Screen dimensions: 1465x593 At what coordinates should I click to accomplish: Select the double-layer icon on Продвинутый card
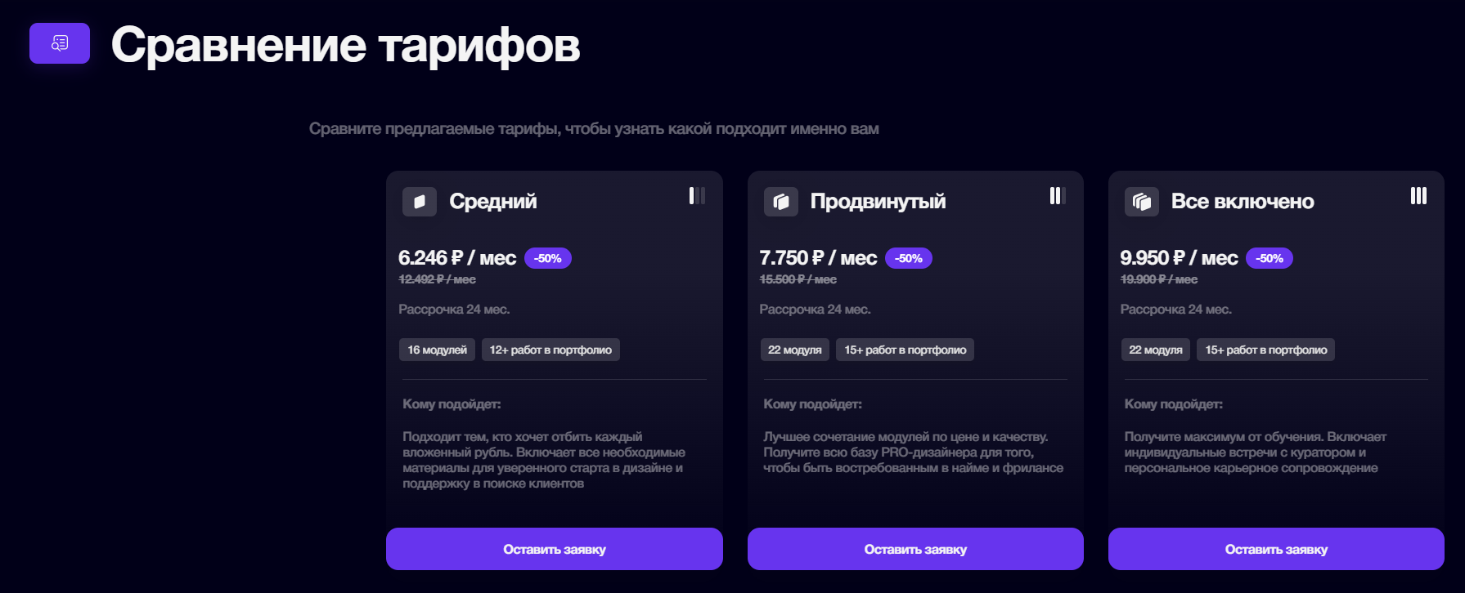click(780, 201)
